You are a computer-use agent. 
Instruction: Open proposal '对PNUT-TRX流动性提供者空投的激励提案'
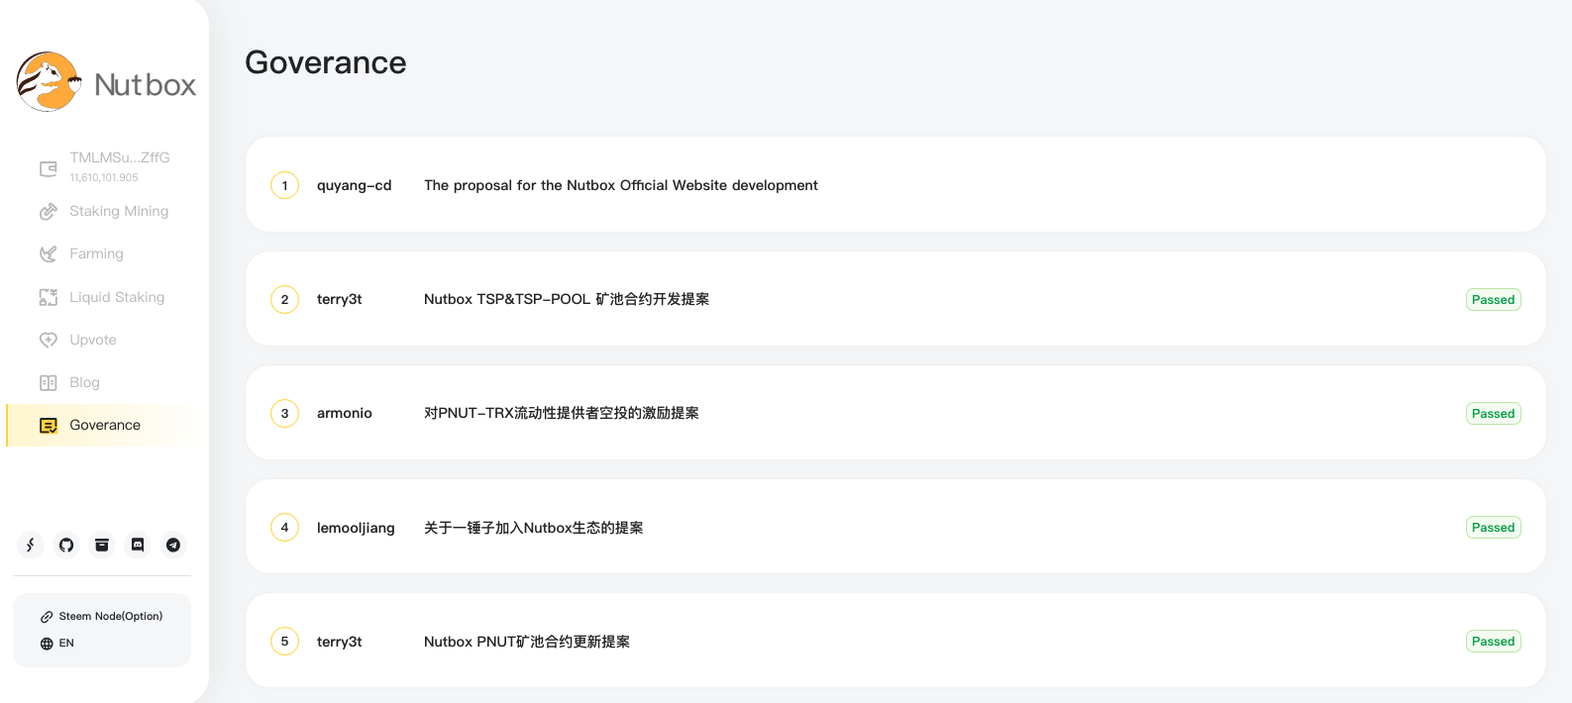tap(562, 413)
